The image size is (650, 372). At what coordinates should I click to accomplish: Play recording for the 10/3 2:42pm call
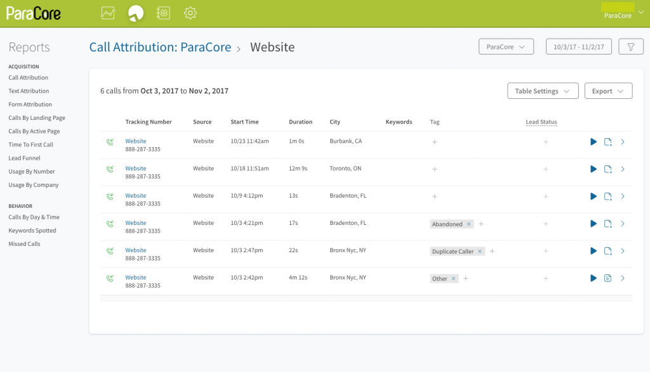pyautogui.click(x=594, y=278)
